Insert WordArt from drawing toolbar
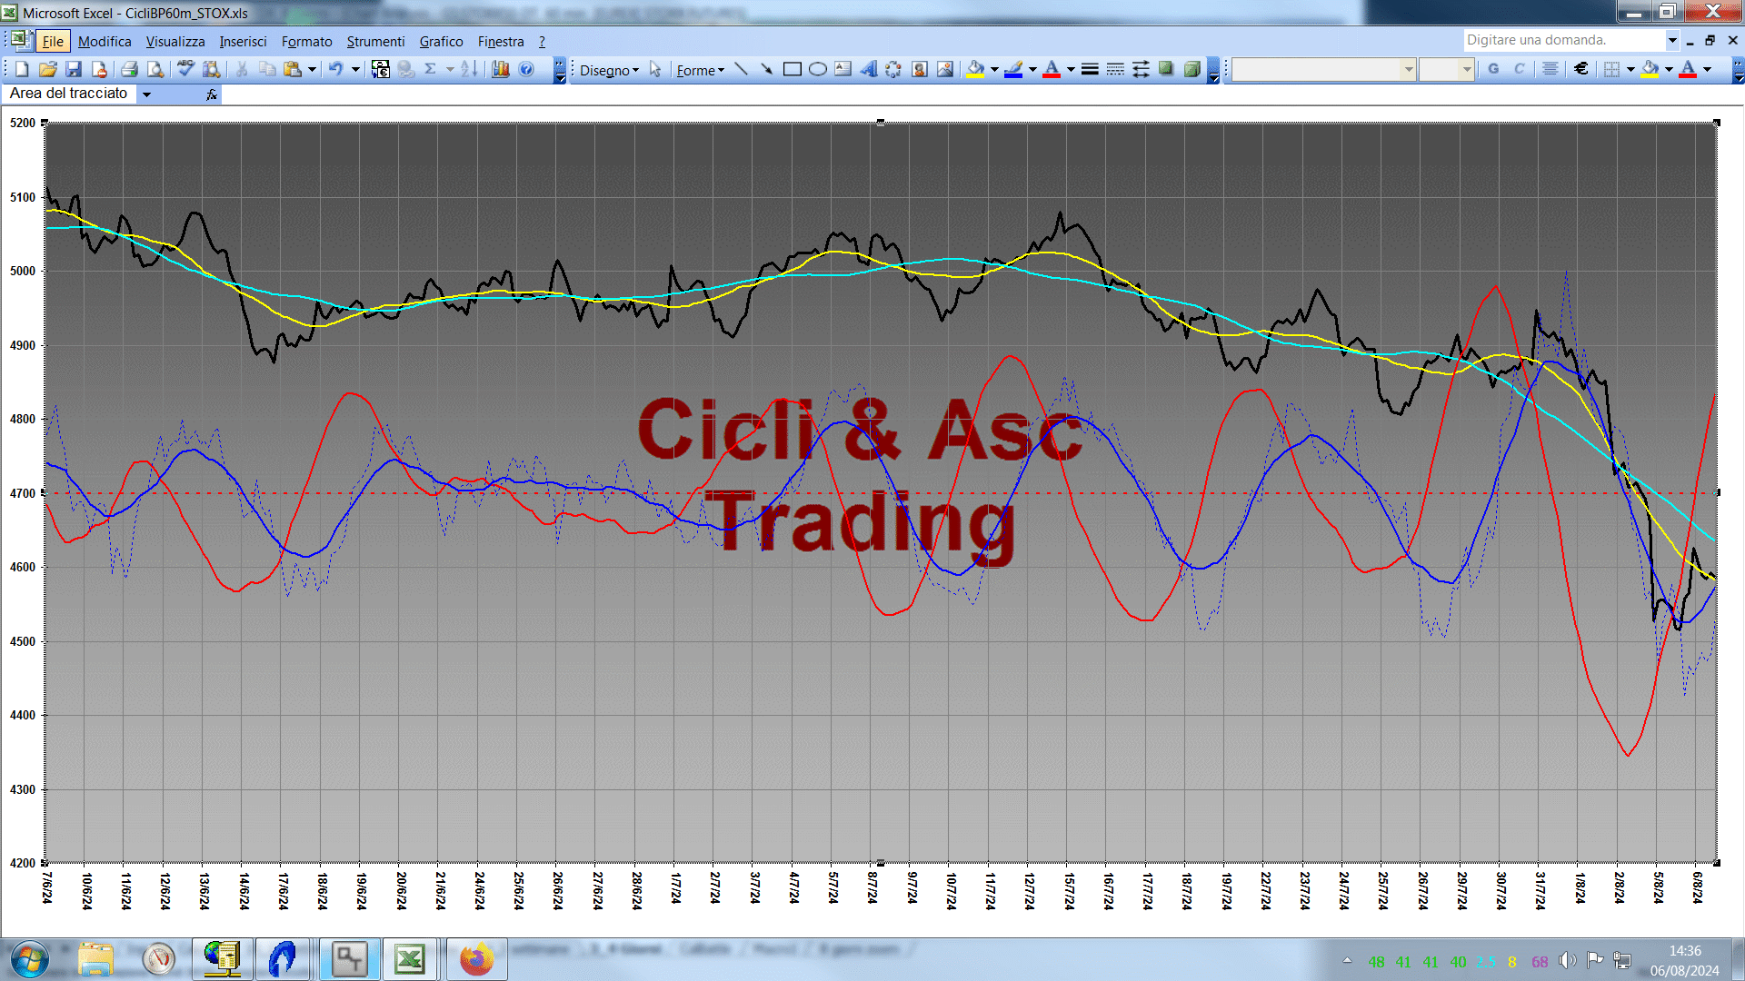The image size is (1745, 981). tap(869, 69)
